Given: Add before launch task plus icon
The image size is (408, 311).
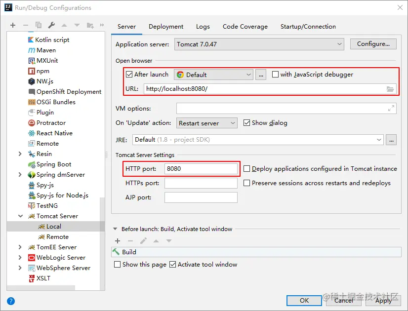Looking at the screenshot, I should 118,241.
